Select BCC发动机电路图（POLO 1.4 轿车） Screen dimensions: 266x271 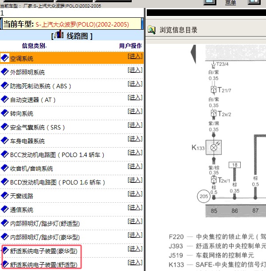click(57, 155)
